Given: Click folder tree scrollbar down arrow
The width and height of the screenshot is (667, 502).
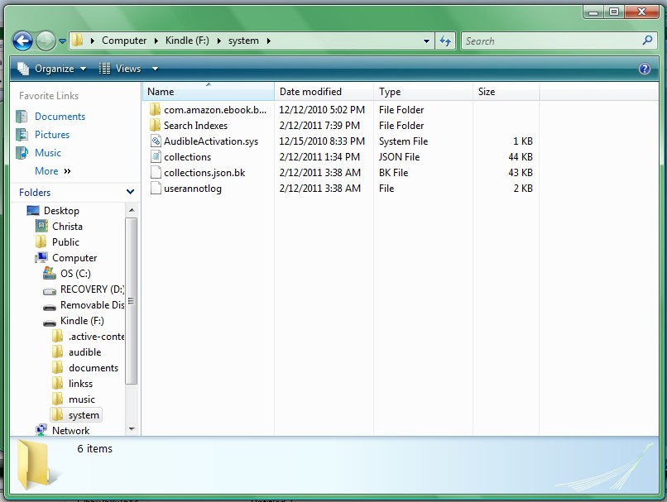Looking at the screenshot, I should coord(132,429).
